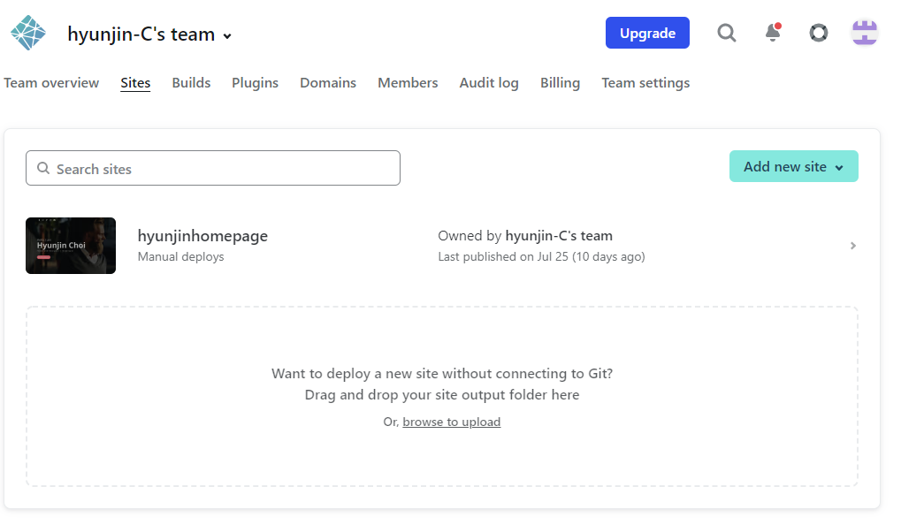
Task: Click the blue Upgrade button
Action: (x=647, y=33)
